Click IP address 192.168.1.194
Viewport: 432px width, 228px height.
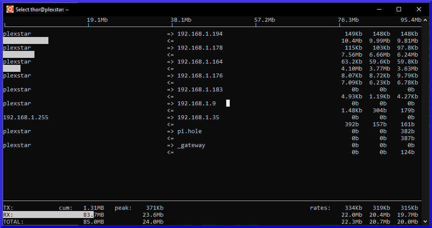[200, 34]
